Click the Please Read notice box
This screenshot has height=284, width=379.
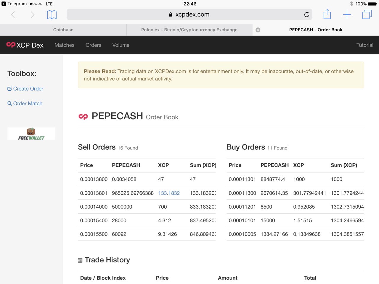[x=221, y=75]
